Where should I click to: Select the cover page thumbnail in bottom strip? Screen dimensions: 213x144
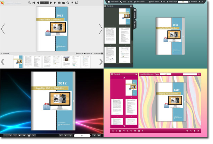tap(18, 62)
